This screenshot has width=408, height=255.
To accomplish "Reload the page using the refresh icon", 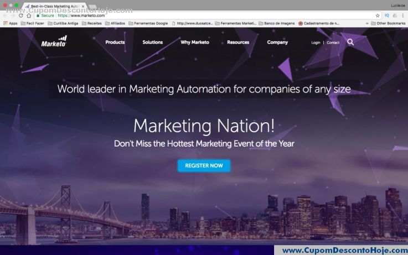I will pos(21,15).
